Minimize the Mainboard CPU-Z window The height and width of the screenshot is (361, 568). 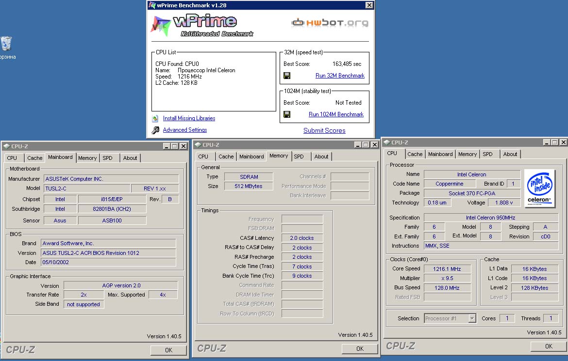(166, 146)
